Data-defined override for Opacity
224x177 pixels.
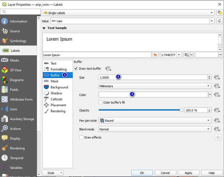(x=217, y=110)
